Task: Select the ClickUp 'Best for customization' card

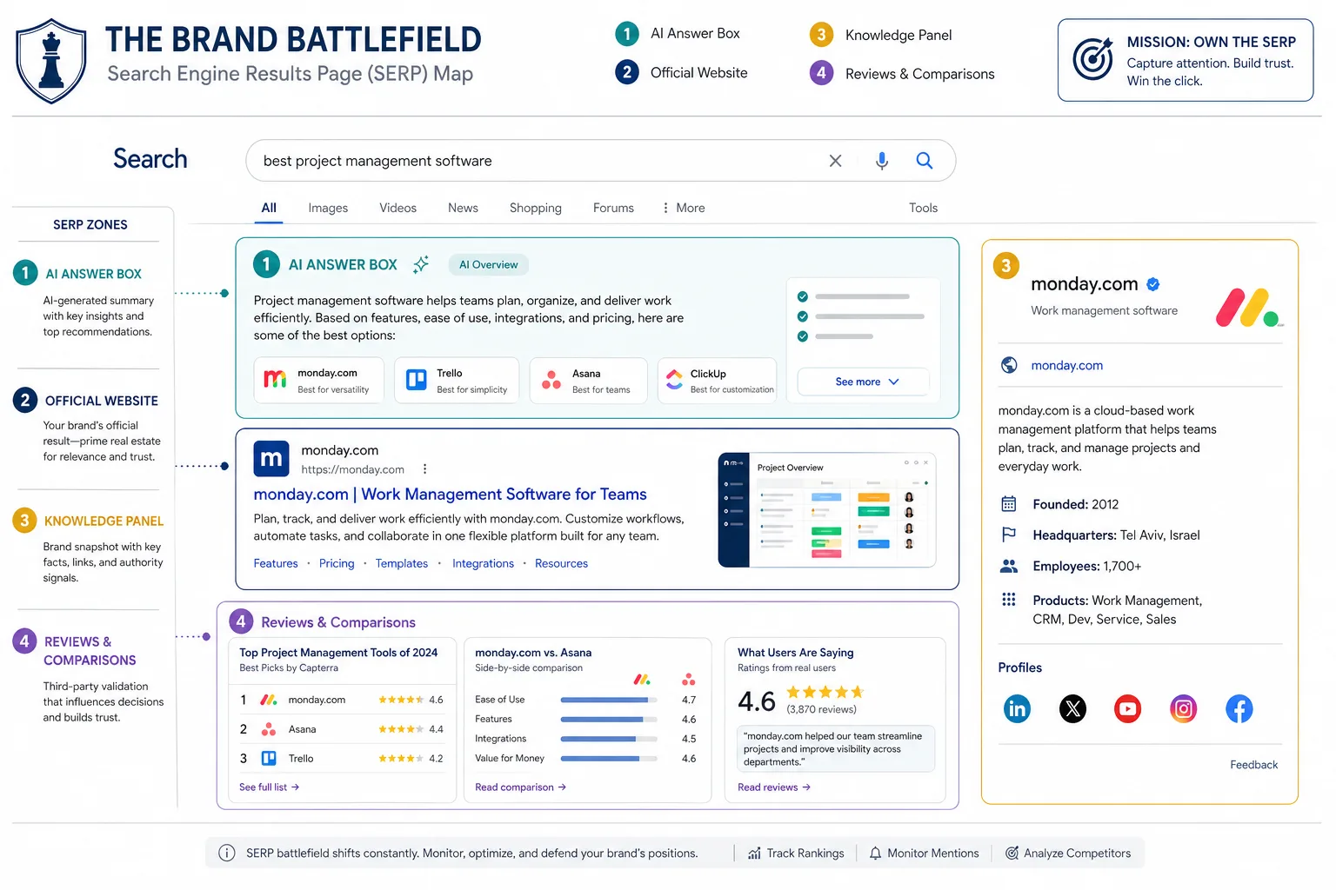Action: [x=718, y=381]
